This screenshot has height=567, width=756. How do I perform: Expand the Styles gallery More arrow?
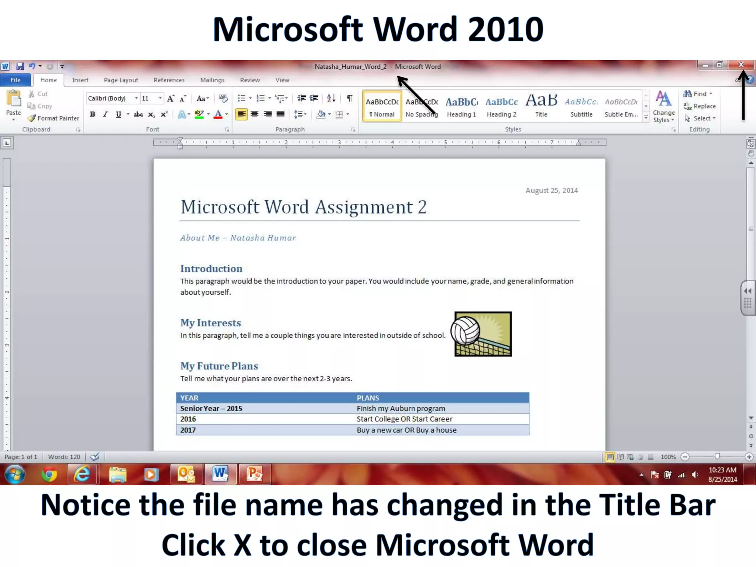pos(646,118)
